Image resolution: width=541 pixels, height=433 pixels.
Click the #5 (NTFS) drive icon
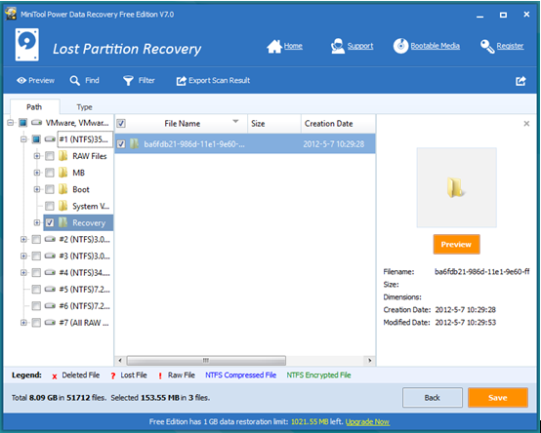coord(50,289)
